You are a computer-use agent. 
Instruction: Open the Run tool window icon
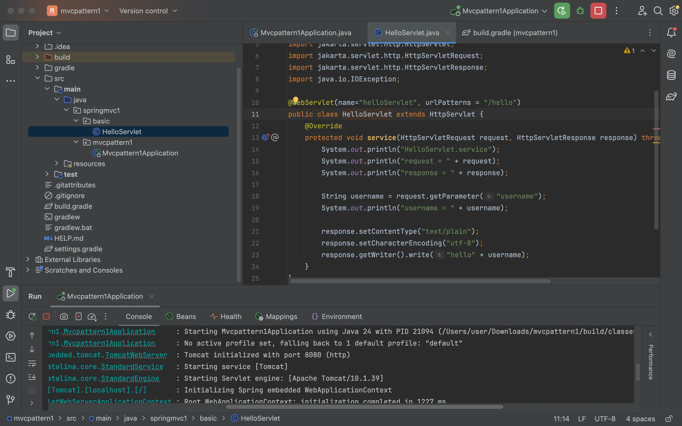[x=11, y=294]
